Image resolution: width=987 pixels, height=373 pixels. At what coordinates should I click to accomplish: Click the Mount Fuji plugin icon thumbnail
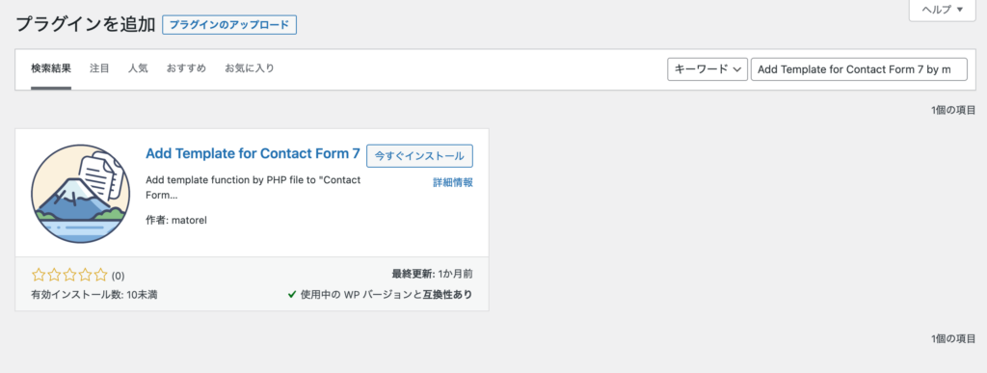[81, 193]
